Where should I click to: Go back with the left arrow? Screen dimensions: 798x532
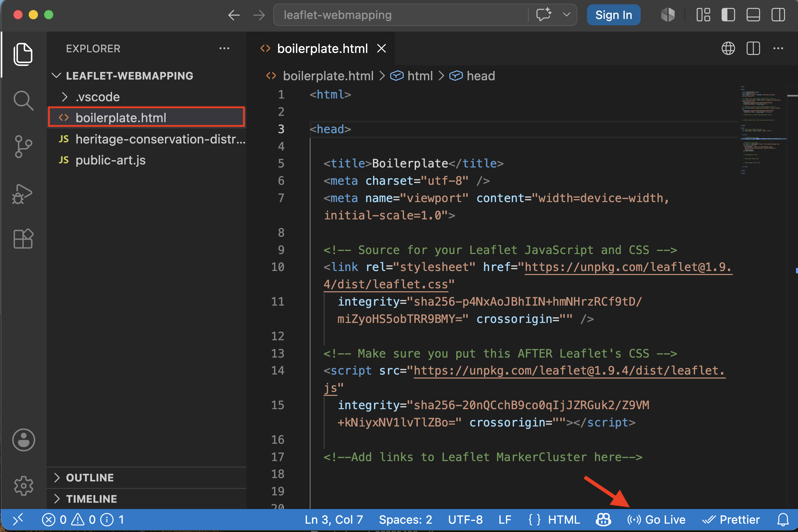[234, 15]
